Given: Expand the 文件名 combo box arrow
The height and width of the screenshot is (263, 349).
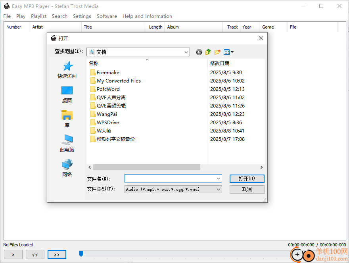Looking at the screenshot, I should coord(219,179).
